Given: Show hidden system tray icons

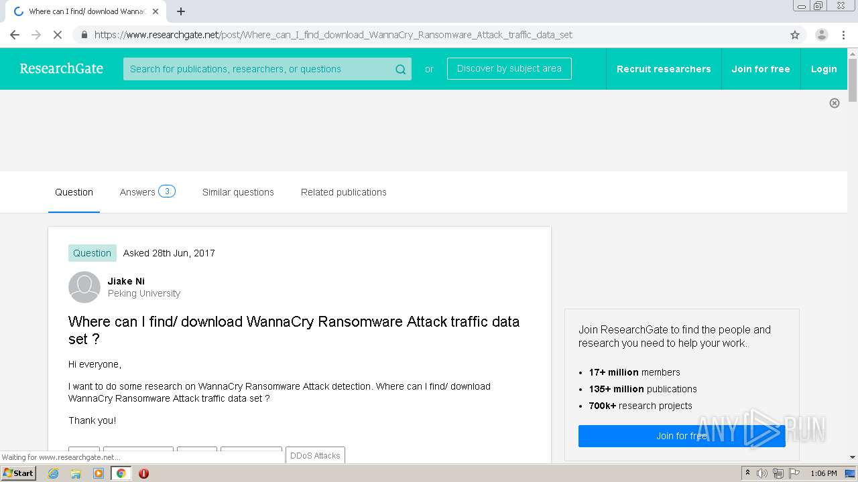Looking at the screenshot, I should tap(747, 473).
